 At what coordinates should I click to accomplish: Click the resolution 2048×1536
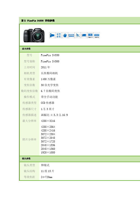(x=48, y=145)
